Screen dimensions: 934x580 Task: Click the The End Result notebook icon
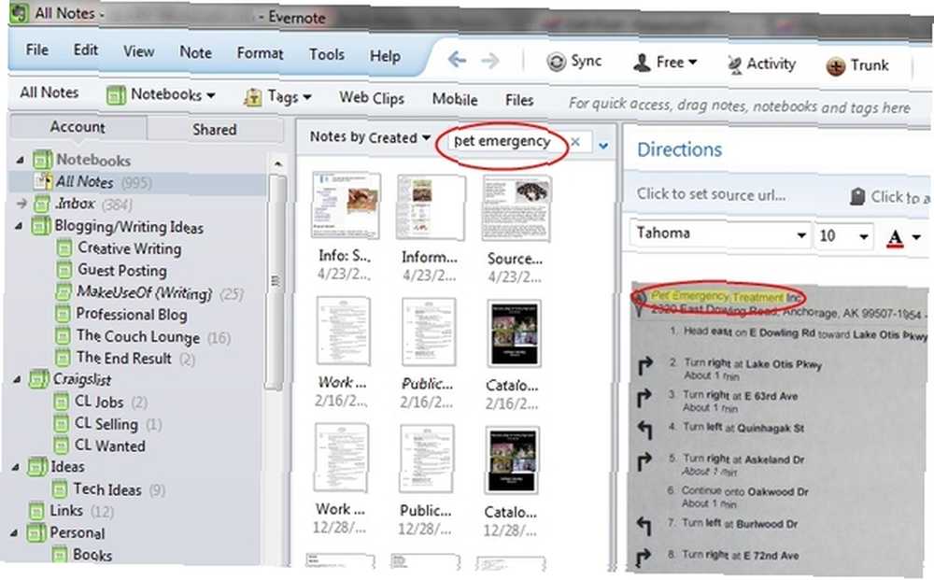click(x=64, y=358)
